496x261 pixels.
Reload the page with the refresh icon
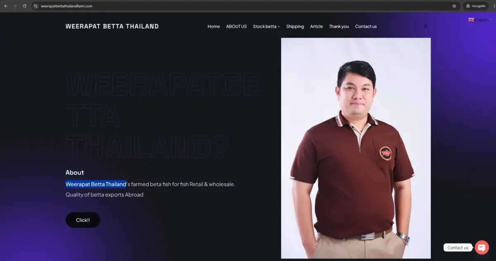click(24, 6)
